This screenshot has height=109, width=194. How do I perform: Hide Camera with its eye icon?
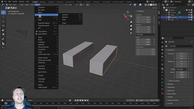189,12
